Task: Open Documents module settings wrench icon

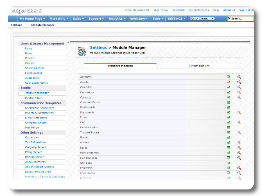Action: [239, 112]
